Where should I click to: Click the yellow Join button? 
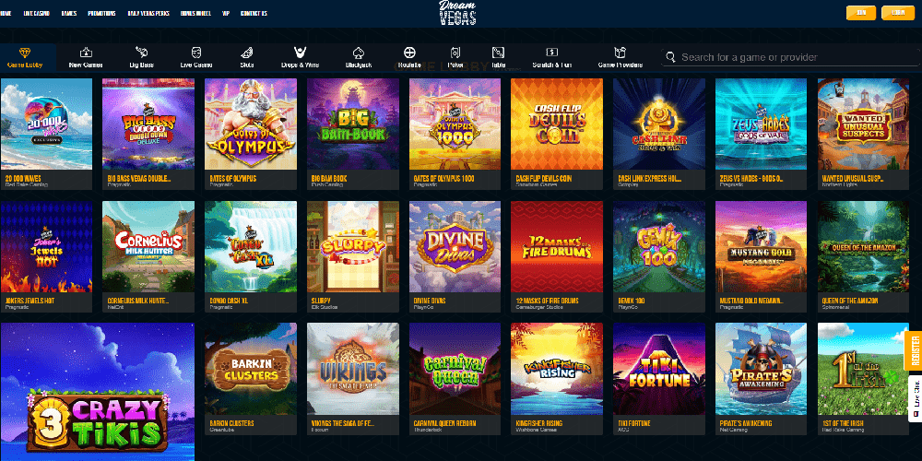coord(861,12)
